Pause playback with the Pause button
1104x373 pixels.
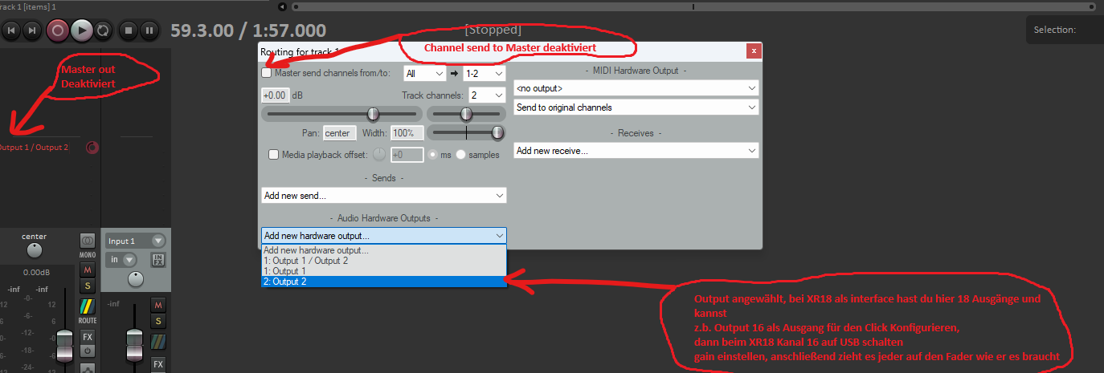(149, 31)
